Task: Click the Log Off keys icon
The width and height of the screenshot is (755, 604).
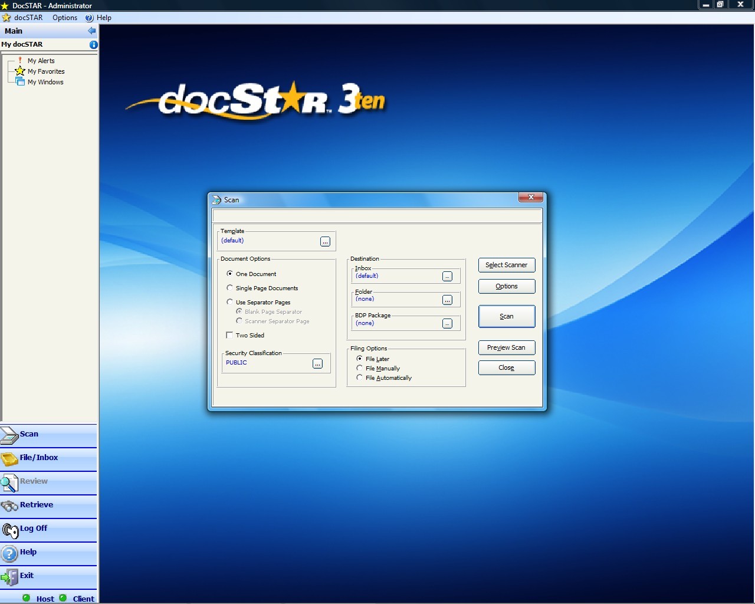Action: pos(10,530)
